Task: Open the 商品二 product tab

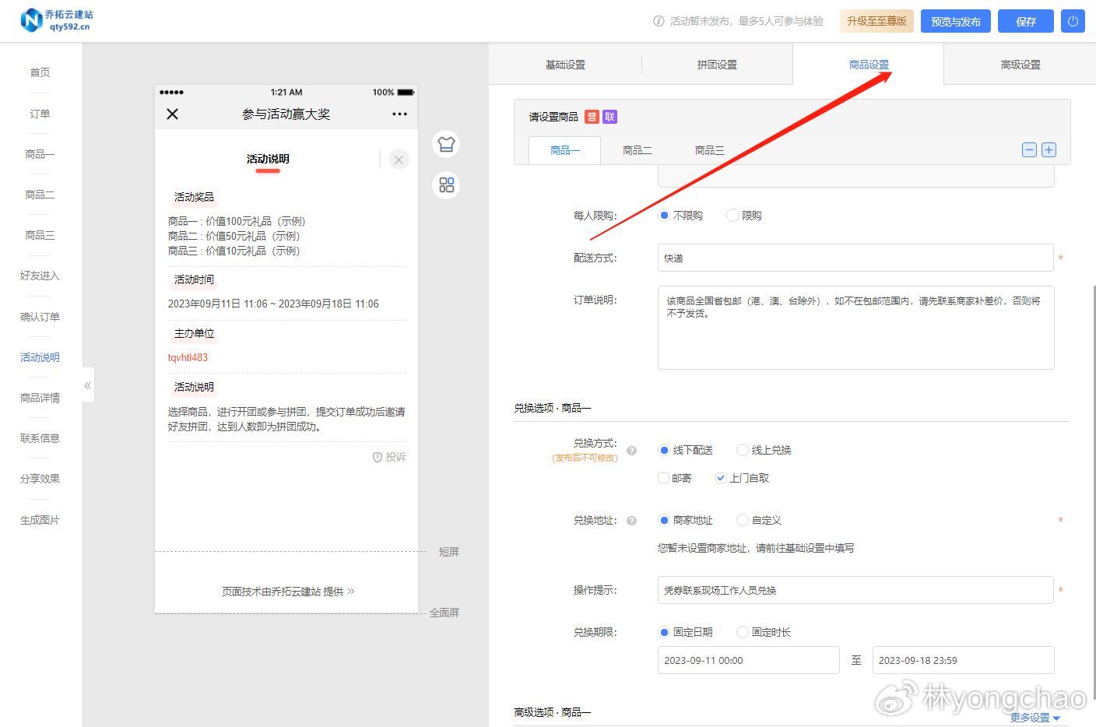Action: [638, 150]
